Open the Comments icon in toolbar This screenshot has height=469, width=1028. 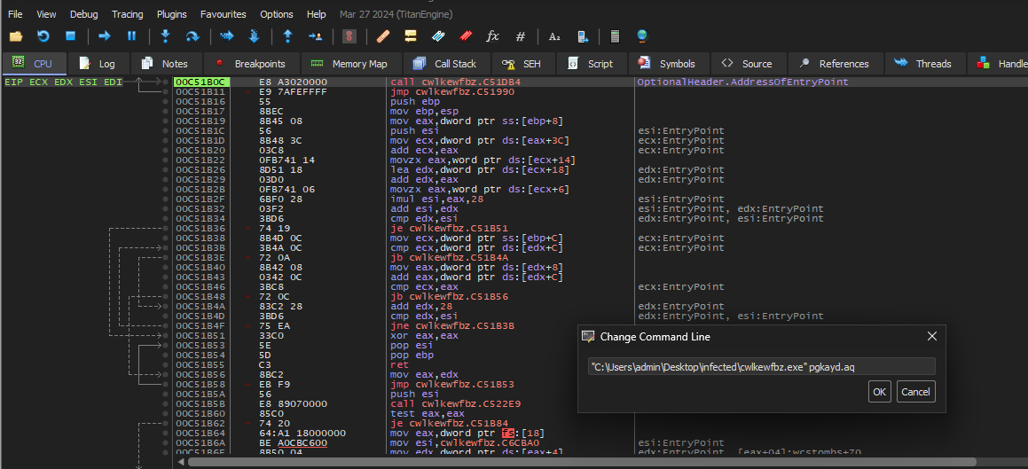pos(411,36)
